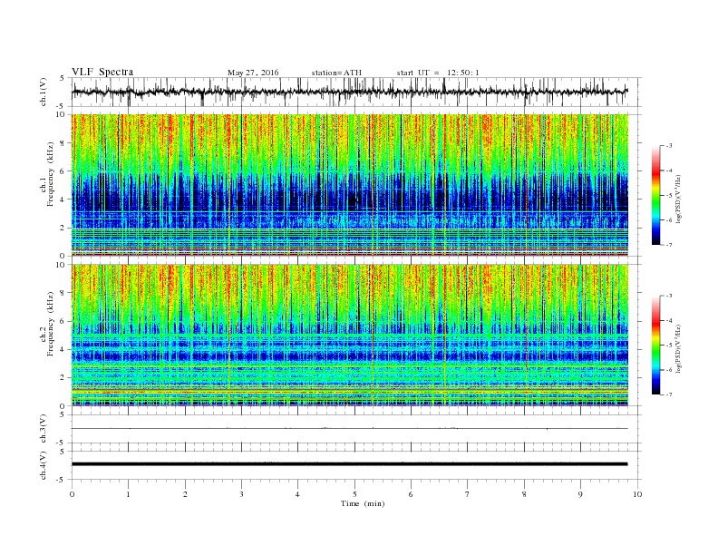Select the log(PSD) label beside the ch.2 colorbar

(678, 349)
